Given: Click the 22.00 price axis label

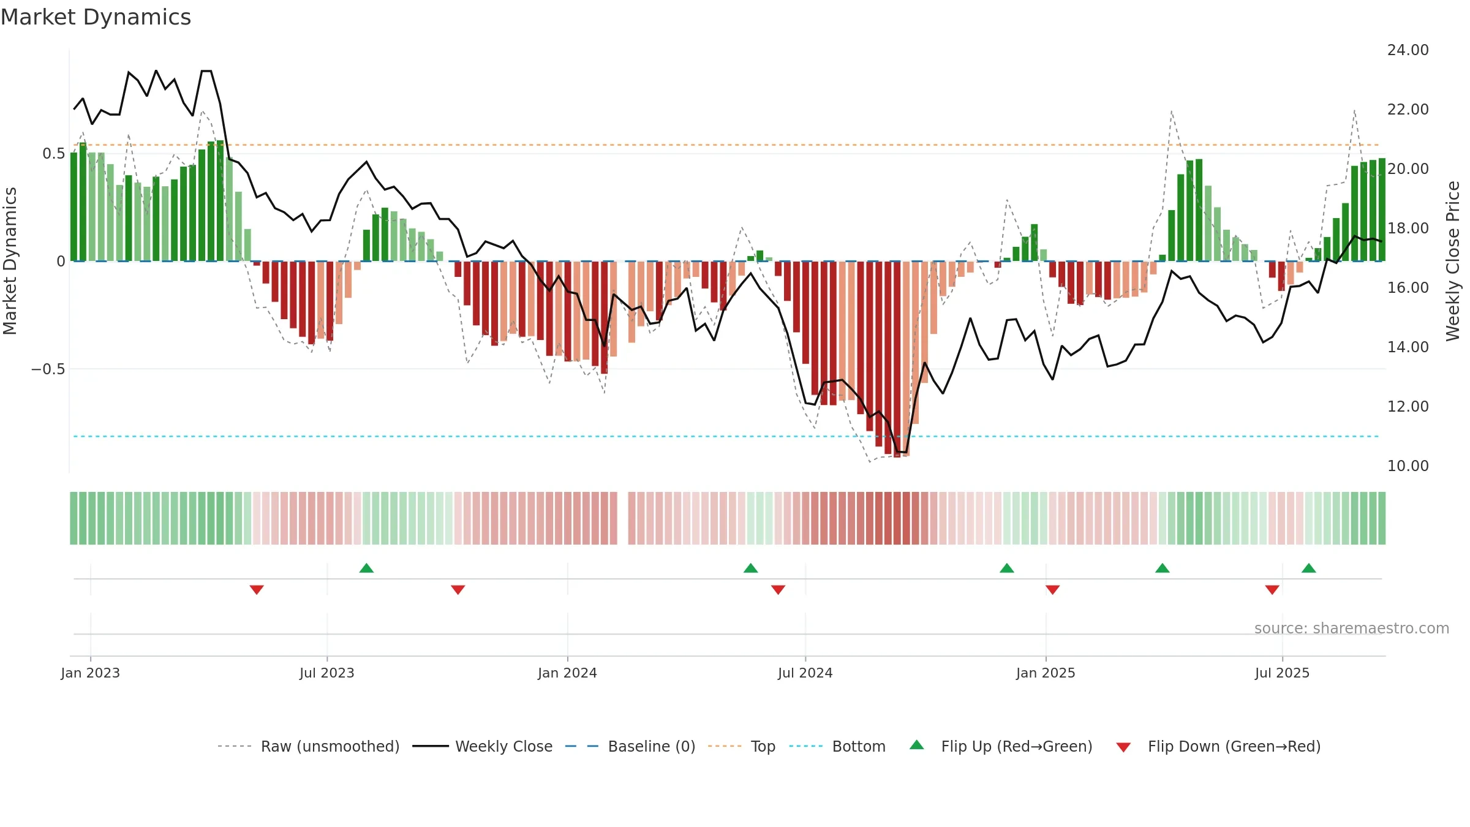Looking at the screenshot, I should tap(1408, 110).
